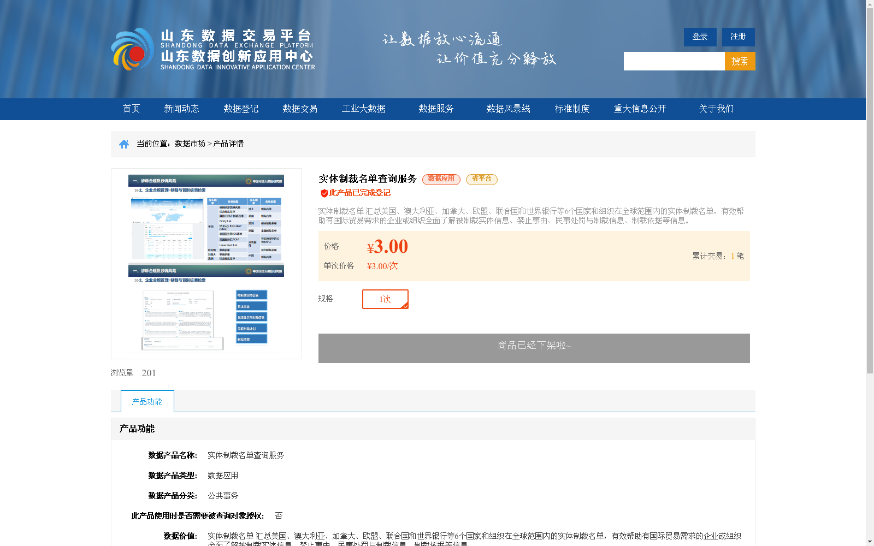Open the 重大信息公开 menu item
Viewport: 874px width, 546px height.
click(640, 109)
